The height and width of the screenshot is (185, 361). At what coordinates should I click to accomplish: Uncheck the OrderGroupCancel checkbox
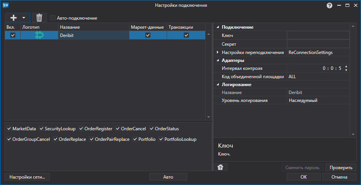click(x=9, y=139)
